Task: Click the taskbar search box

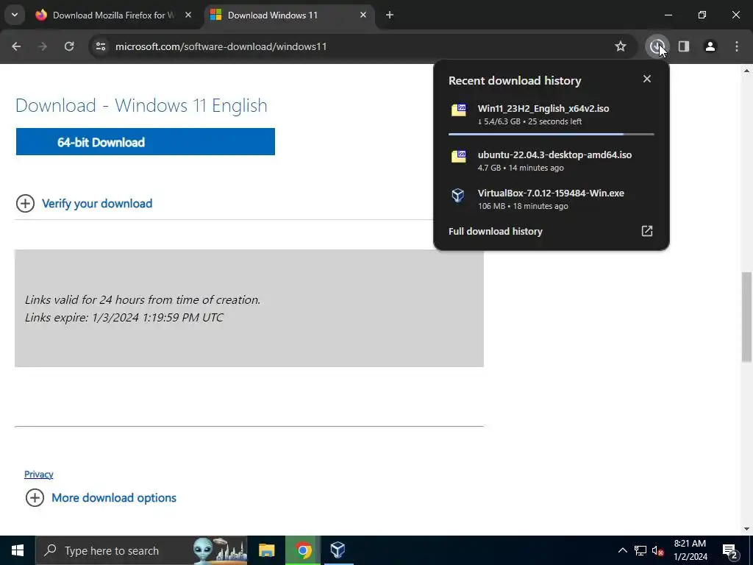Action: coord(141,550)
